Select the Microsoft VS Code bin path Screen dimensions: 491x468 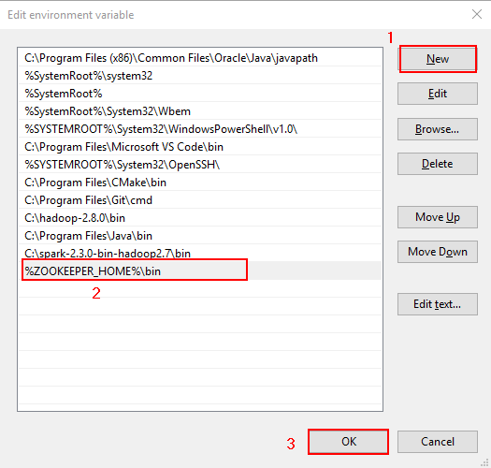(200, 147)
